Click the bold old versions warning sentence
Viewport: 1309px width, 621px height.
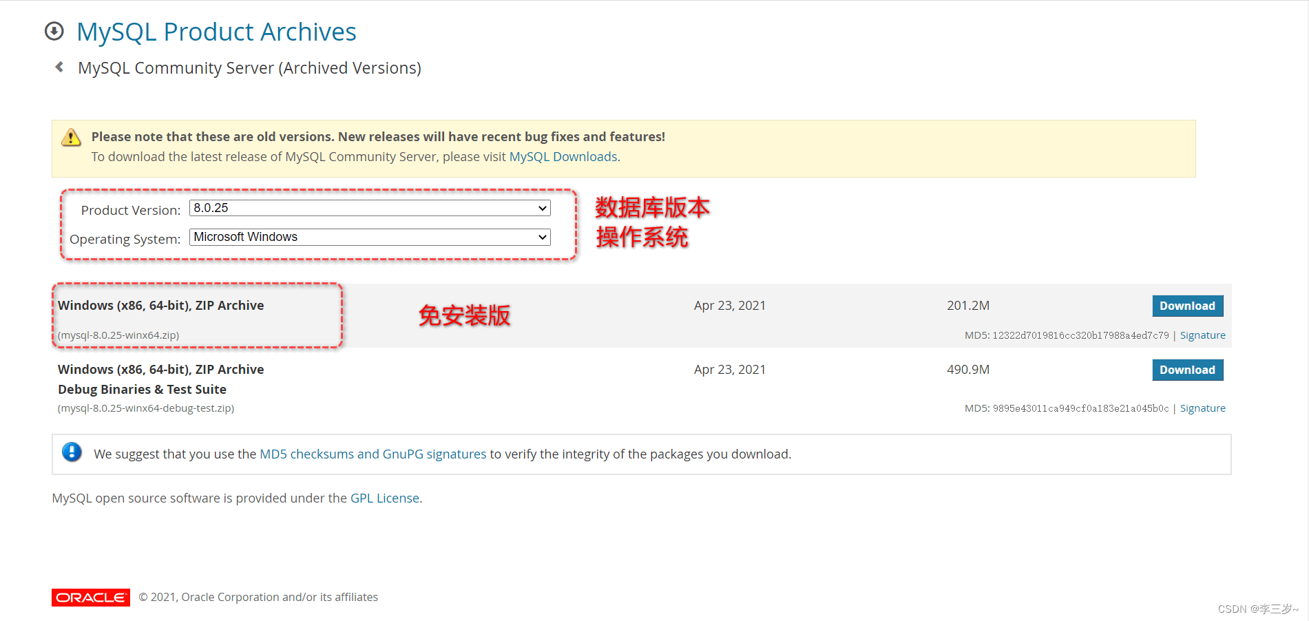(378, 137)
